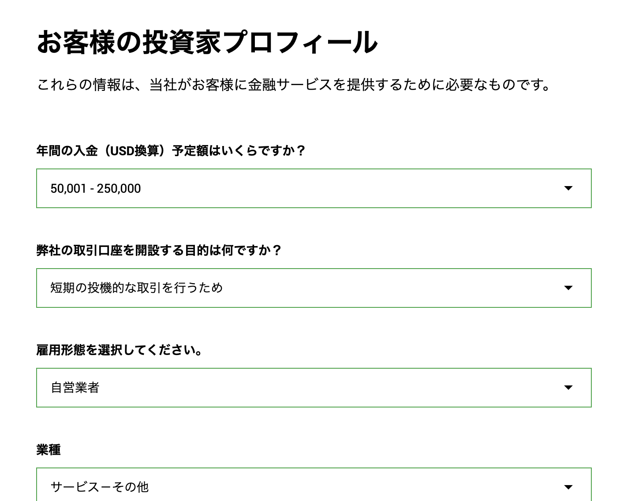Click the selected value 50,001 - 250,000
The image size is (635, 501).
(x=96, y=189)
